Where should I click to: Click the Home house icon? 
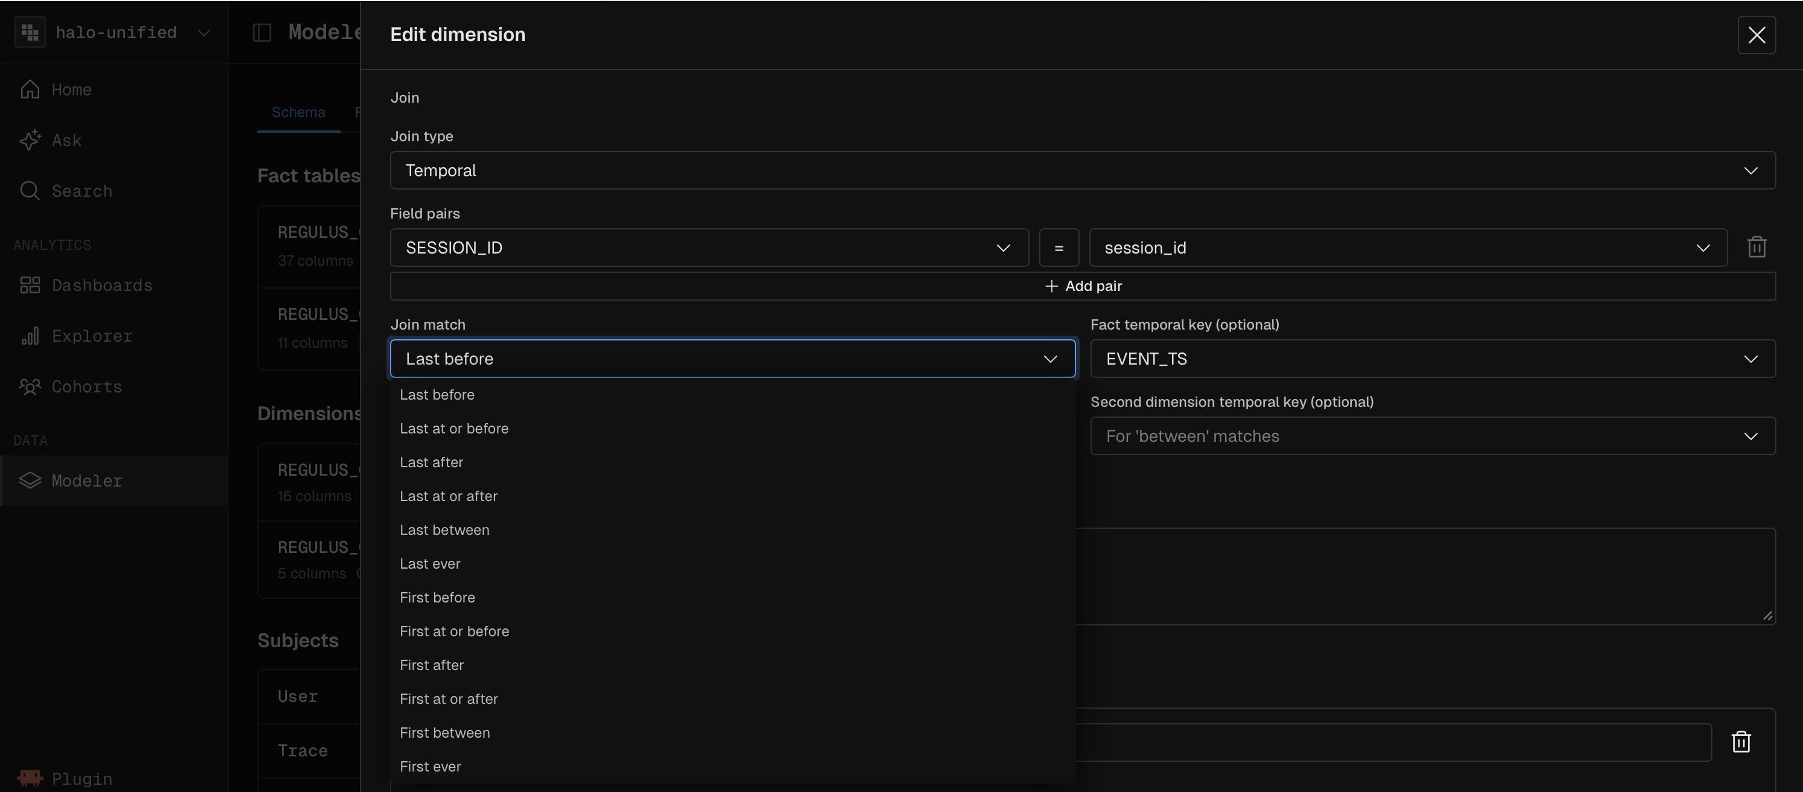click(x=30, y=89)
